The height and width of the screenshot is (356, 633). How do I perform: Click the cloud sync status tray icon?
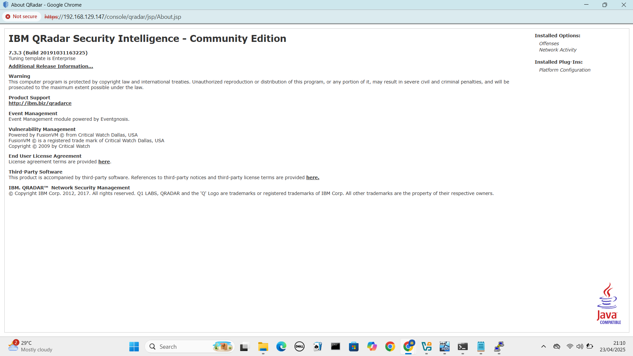pos(557,346)
